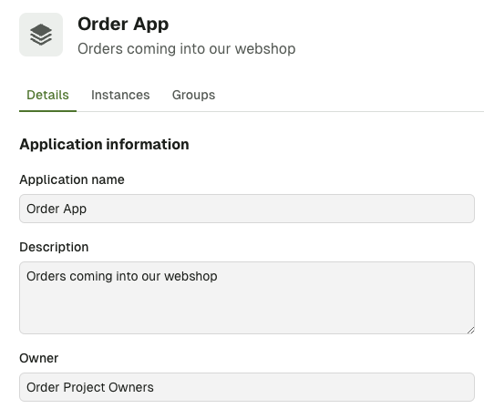The width and height of the screenshot is (484, 419).
Task: Switch to the Details tab
Action: click(x=47, y=95)
